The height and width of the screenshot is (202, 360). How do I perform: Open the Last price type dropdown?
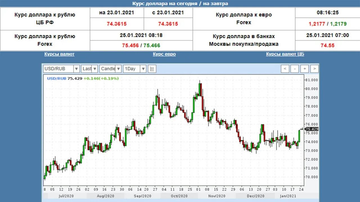tap(89, 69)
